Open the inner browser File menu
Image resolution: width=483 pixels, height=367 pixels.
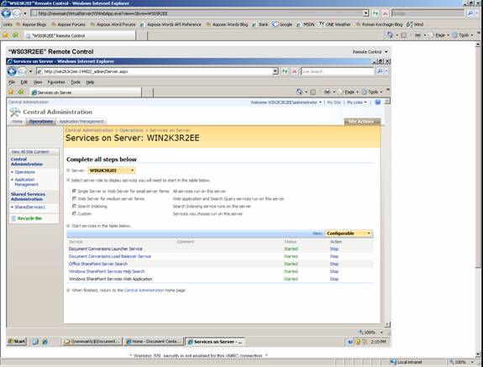pos(12,82)
